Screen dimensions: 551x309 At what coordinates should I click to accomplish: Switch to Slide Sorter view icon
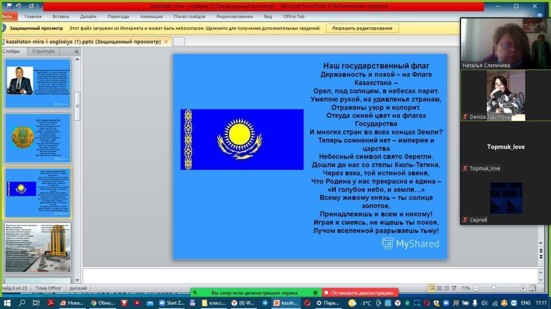pos(439,288)
